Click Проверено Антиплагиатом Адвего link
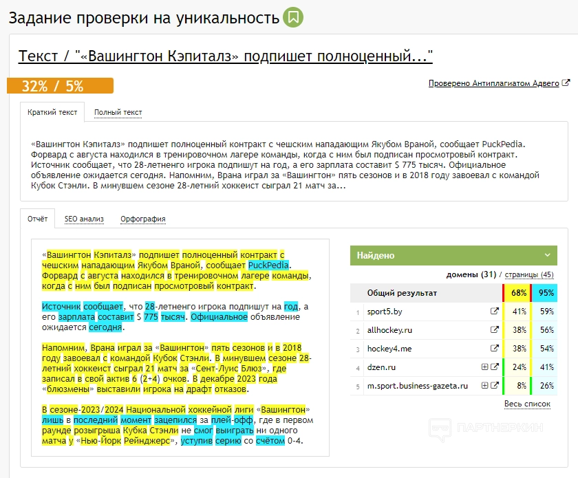Viewport: 578px width, 478px height. coord(493,83)
